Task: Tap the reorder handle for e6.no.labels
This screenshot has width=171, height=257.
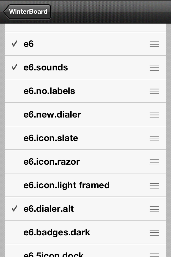Action: pyautogui.click(x=154, y=91)
